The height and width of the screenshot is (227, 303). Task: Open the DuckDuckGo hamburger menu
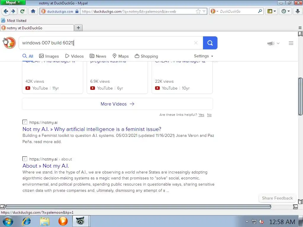pos(291,43)
